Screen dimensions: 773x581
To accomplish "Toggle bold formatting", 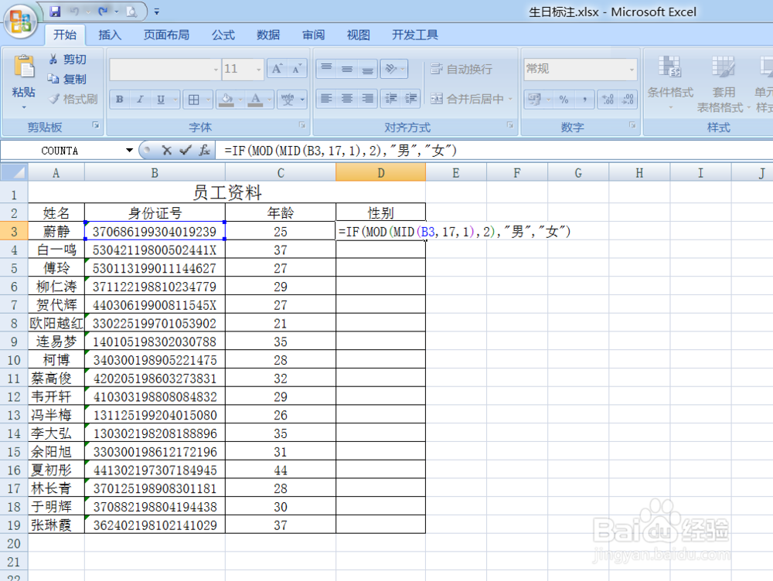I will tap(119, 100).
